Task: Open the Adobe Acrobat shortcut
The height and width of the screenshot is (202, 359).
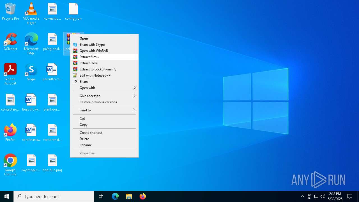Action: coord(10,74)
